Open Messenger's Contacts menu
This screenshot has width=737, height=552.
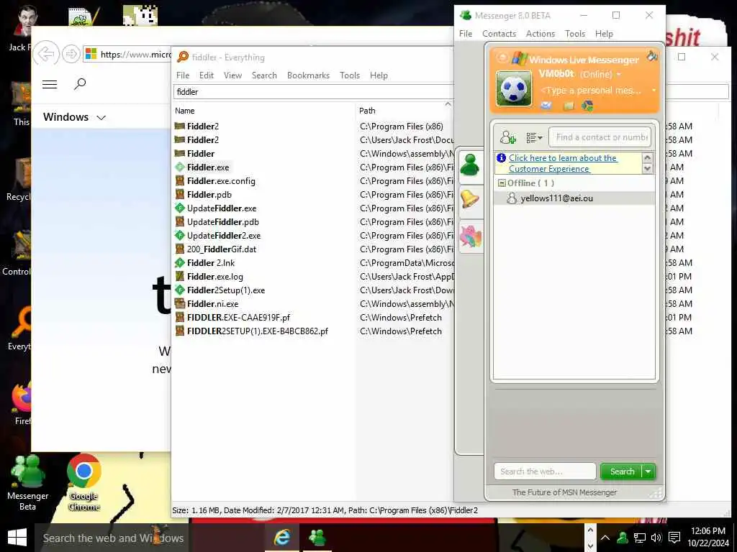point(499,34)
